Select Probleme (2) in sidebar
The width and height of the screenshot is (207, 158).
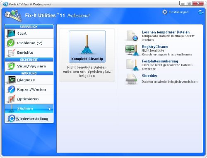pyautogui.click(x=29, y=43)
